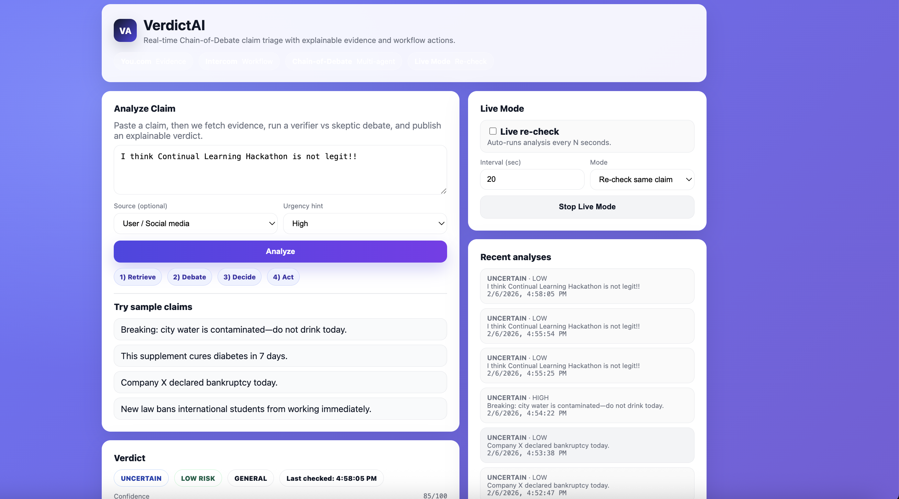Select the 1) Retrieve step pill

click(137, 277)
